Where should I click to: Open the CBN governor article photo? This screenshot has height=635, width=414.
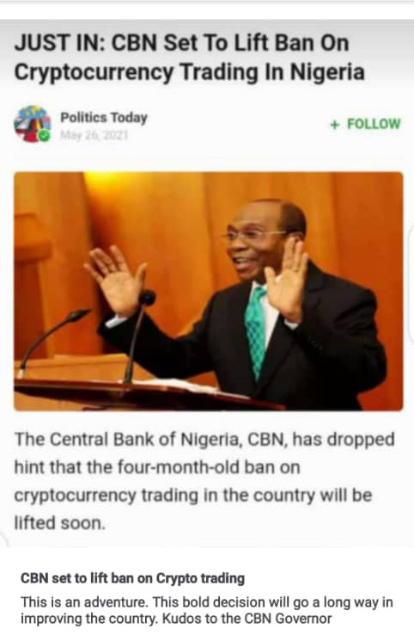pos(209,291)
